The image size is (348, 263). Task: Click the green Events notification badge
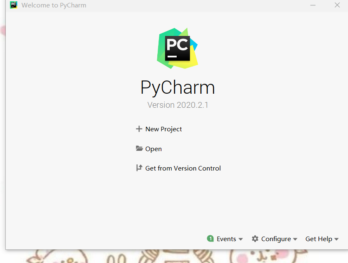[210, 239]
